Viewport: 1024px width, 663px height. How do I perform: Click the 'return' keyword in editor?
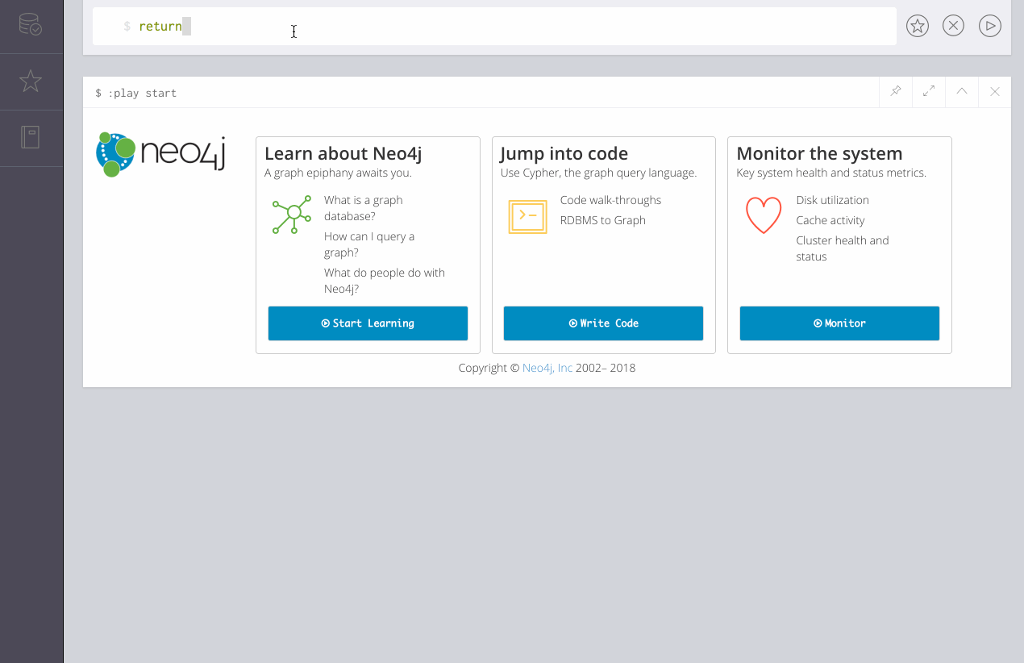(x=160, y=27)
